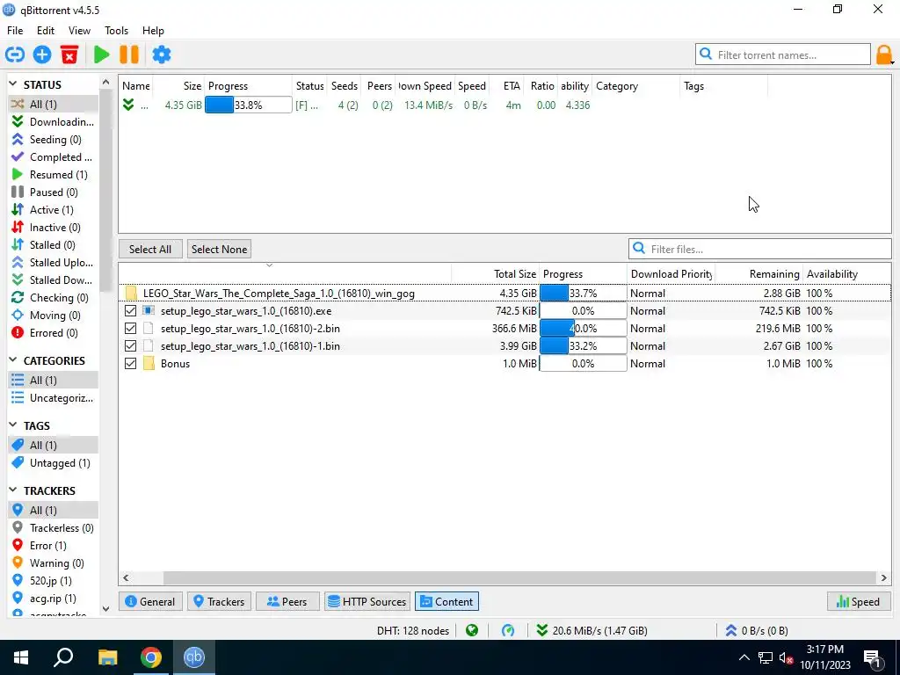
Task: Switch to the General tab
Action: click(150, 601)
